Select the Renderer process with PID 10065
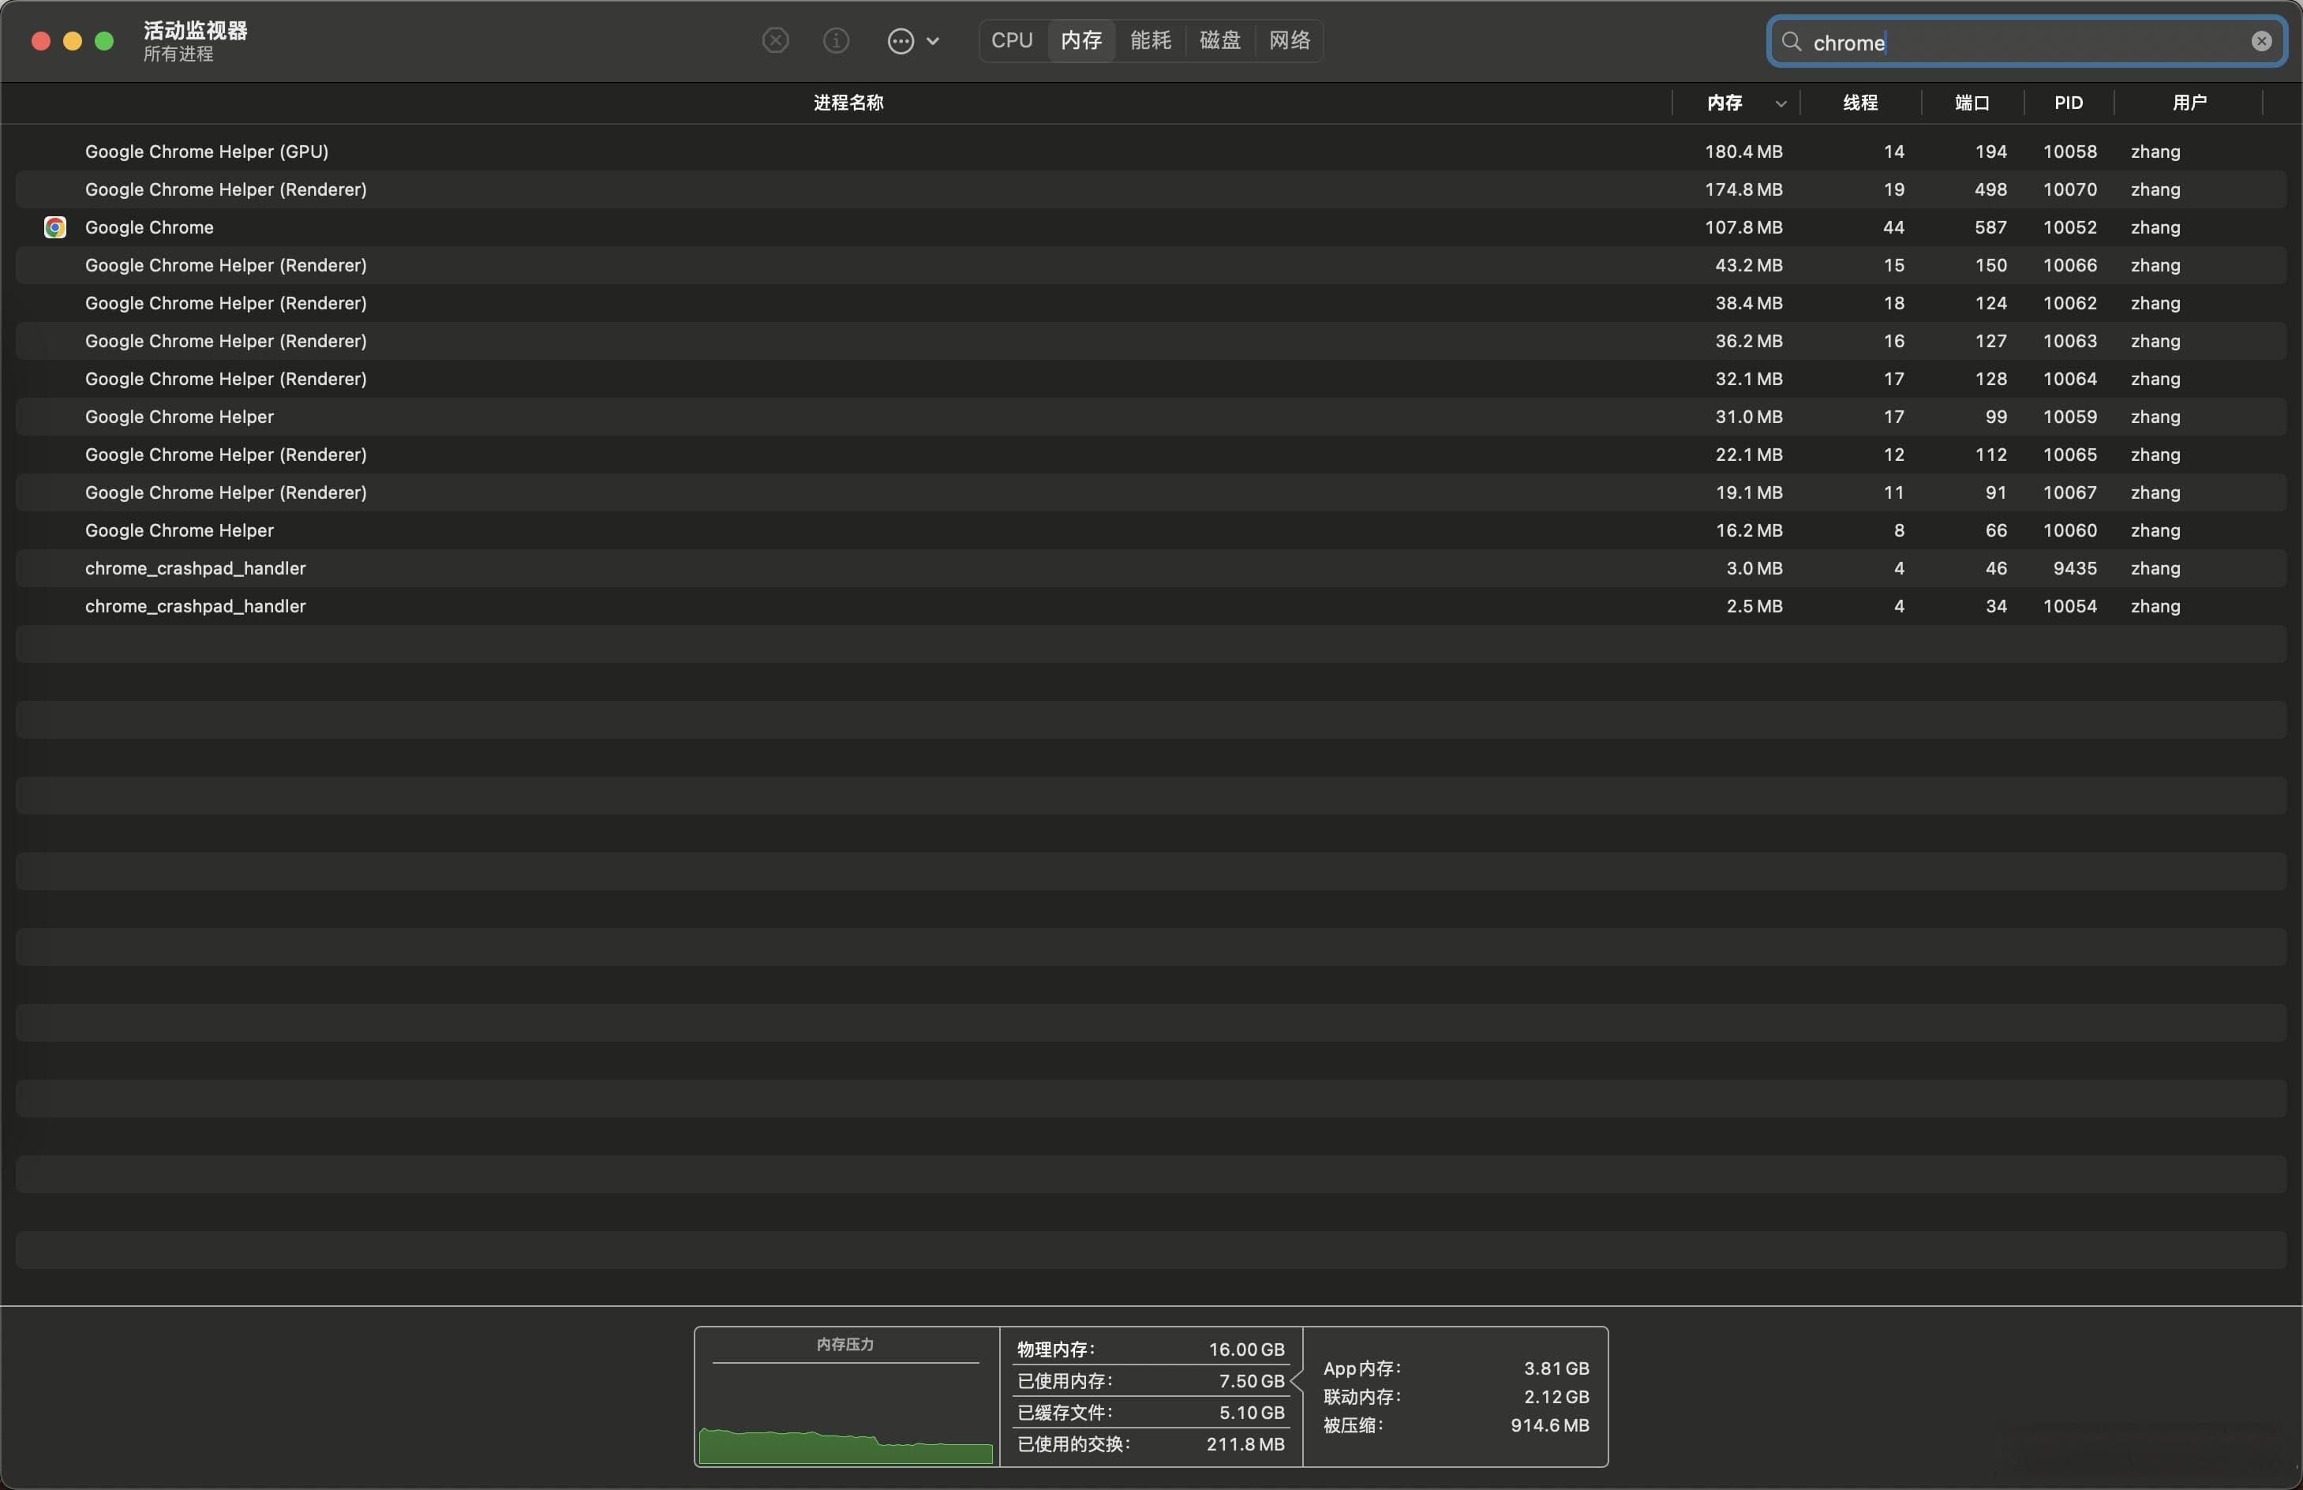Image resolution: width=2303 pixels, height=1490 pixels. click(1151, 455)
